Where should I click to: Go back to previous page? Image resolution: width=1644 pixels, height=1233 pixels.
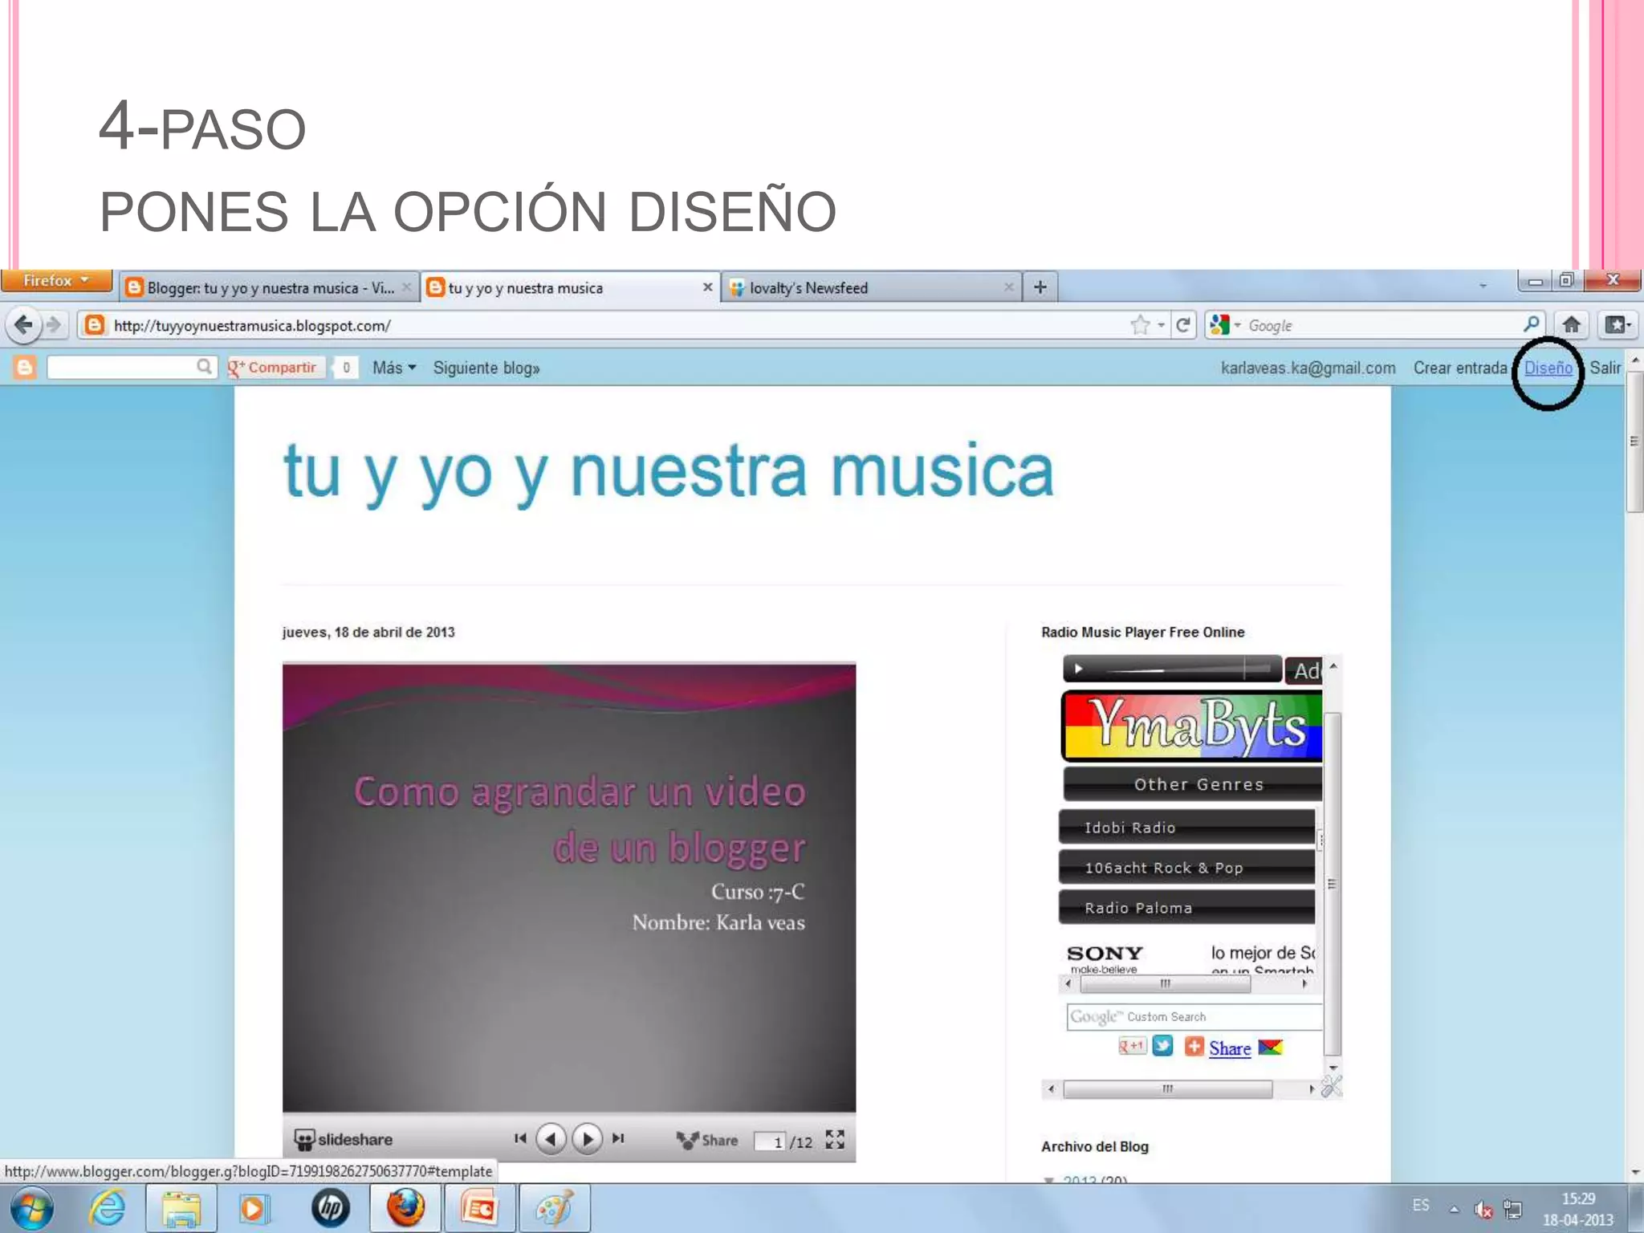pos(23,325)
